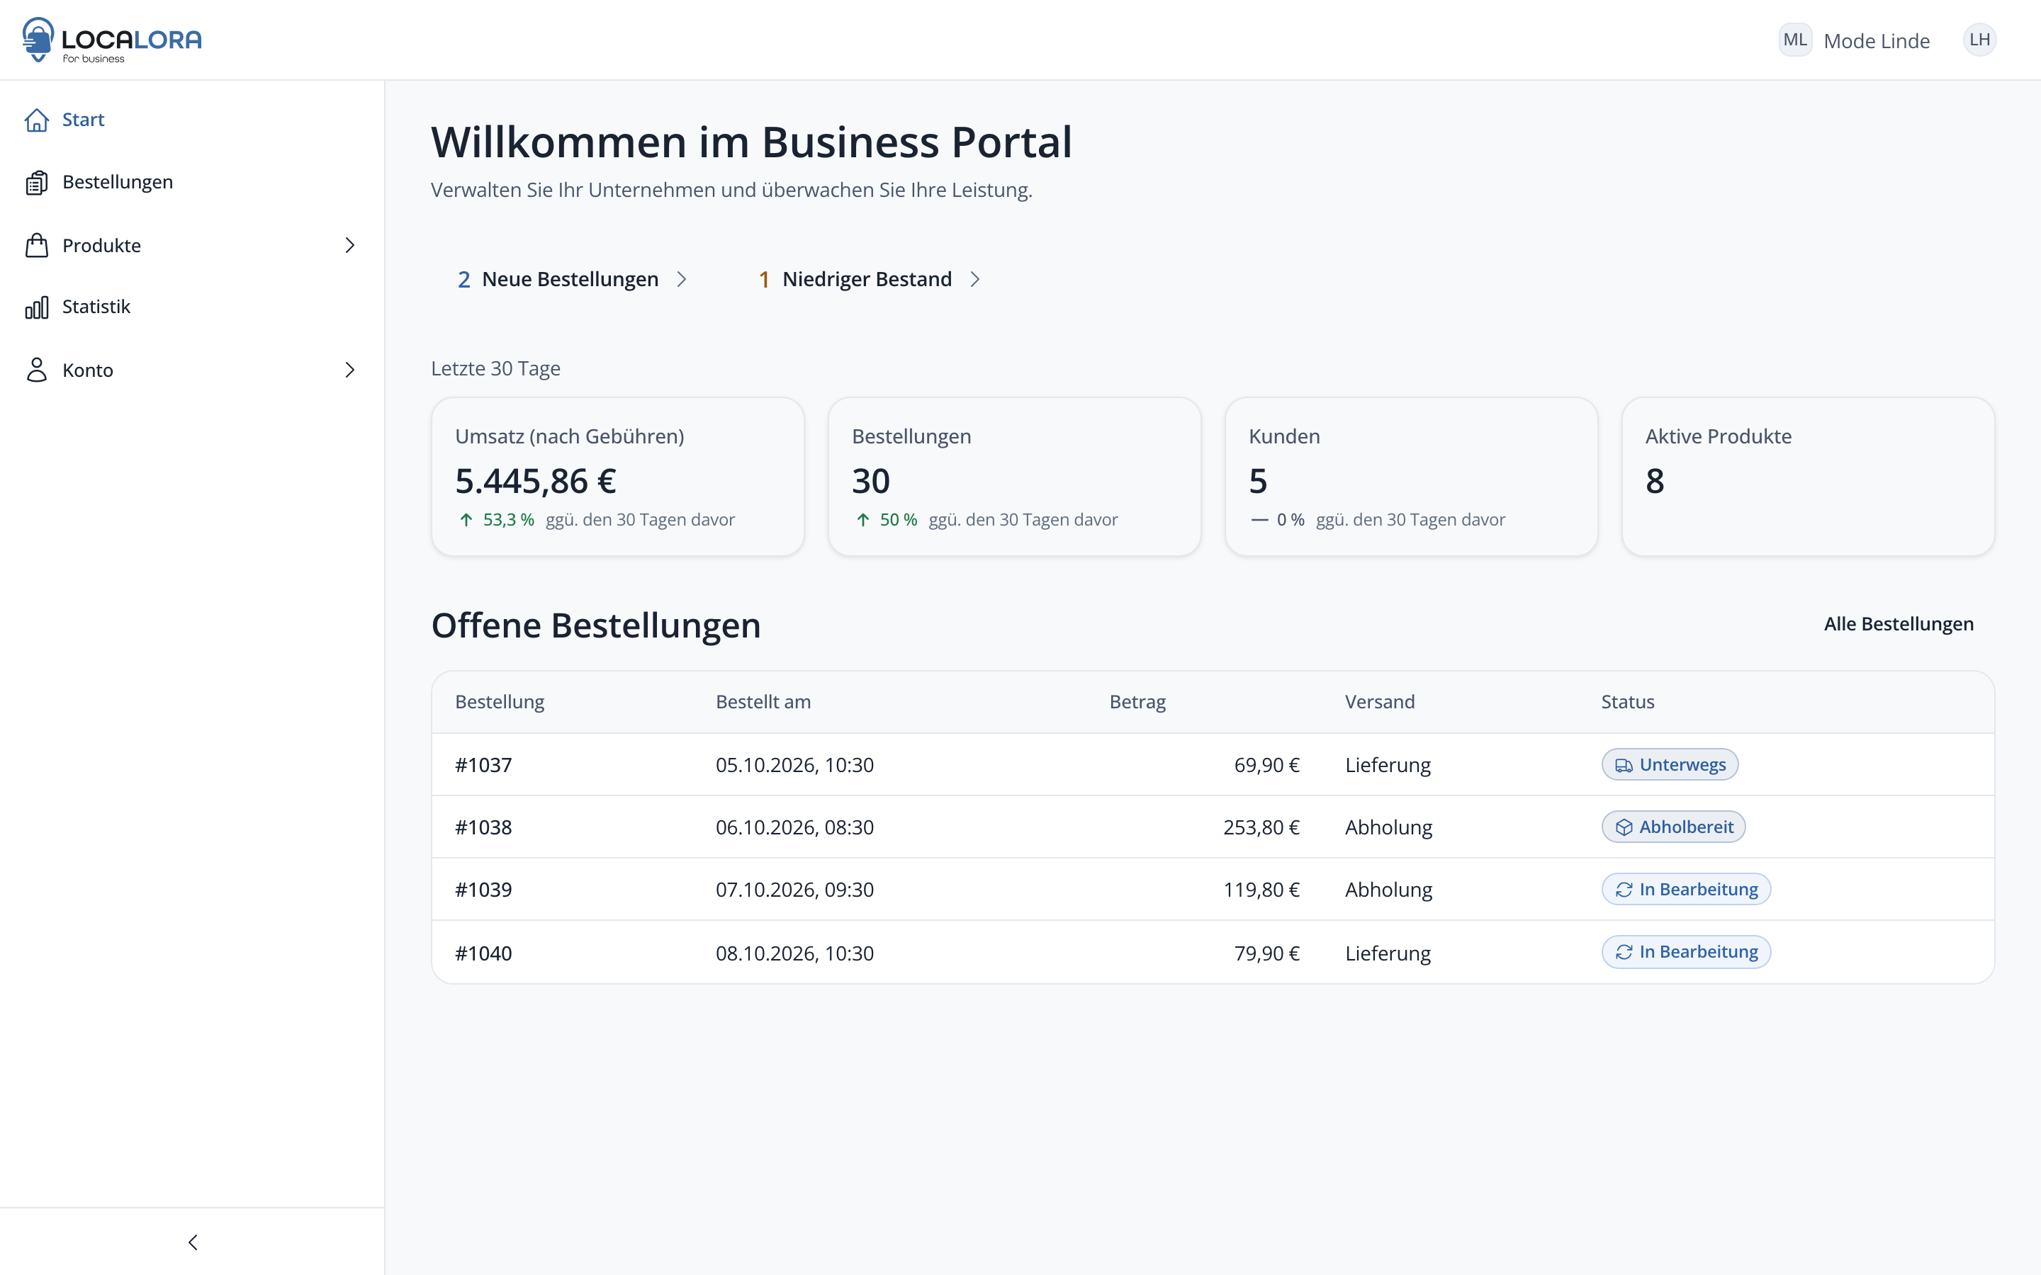Open order #1037 row
Screen dimensions: 2041x1275
point(1213,765)
